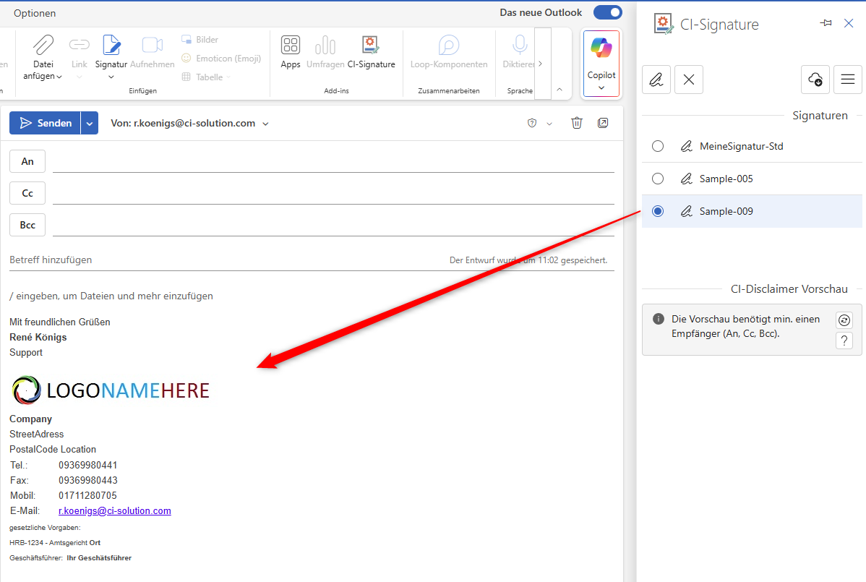
Task: Expand the Senden options dropdown arrow
Action: tap(90, 124)
